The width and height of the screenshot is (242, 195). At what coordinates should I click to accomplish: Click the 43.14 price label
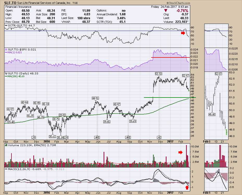46,104
